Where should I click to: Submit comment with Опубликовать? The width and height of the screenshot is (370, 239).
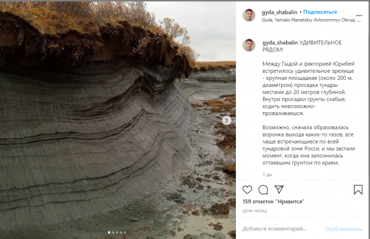(343, 229)
